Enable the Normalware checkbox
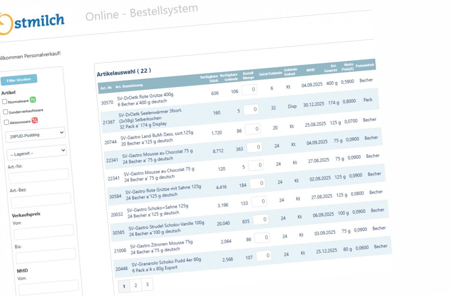Image resolution: width=451 pixels, height=296 pixels. point(5,102)
